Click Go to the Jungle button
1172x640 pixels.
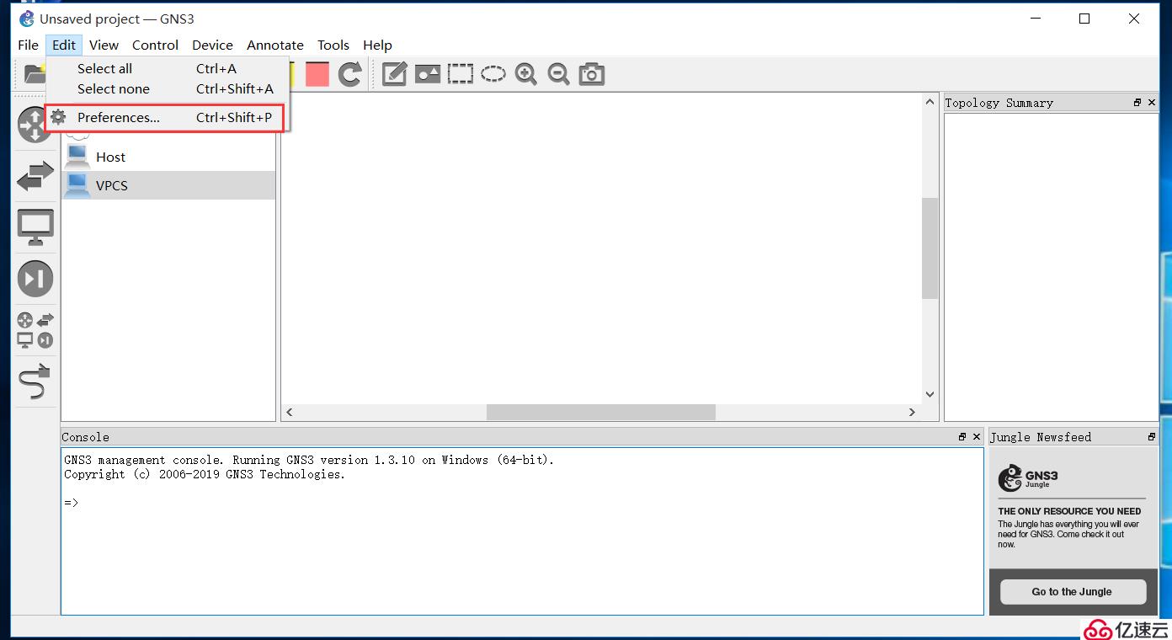point(1073,591)
